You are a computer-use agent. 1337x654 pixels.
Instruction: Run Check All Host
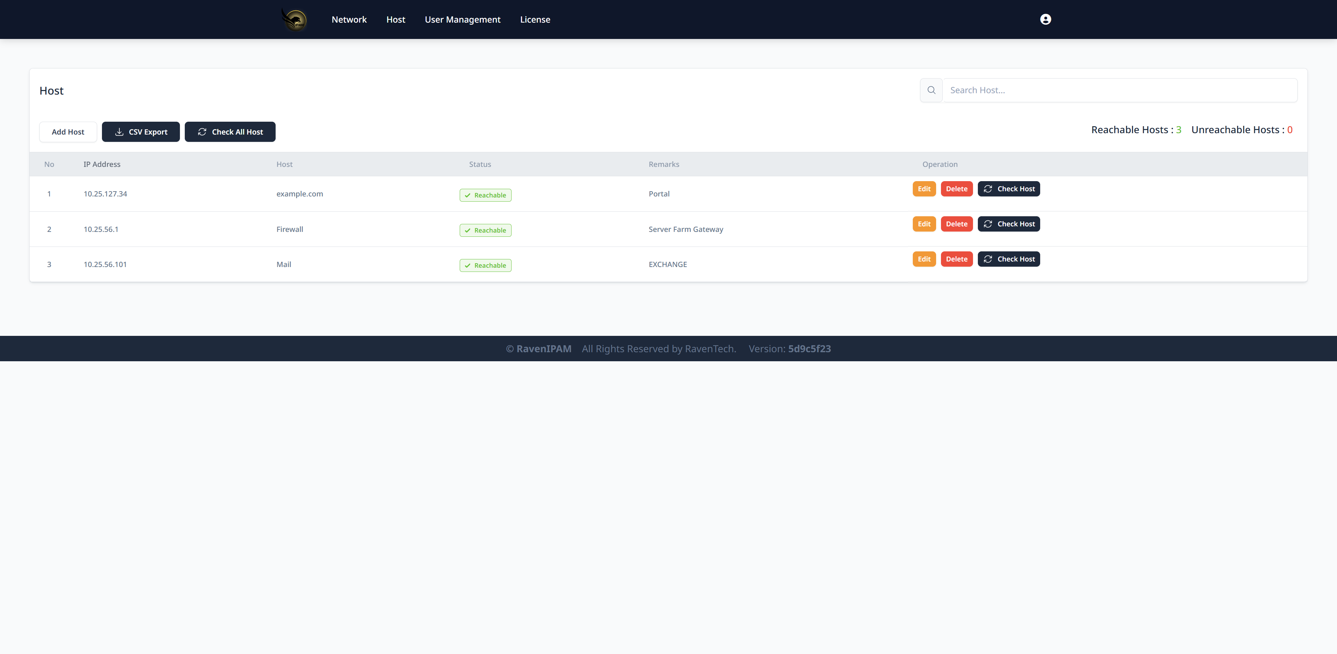coord(230,132)
